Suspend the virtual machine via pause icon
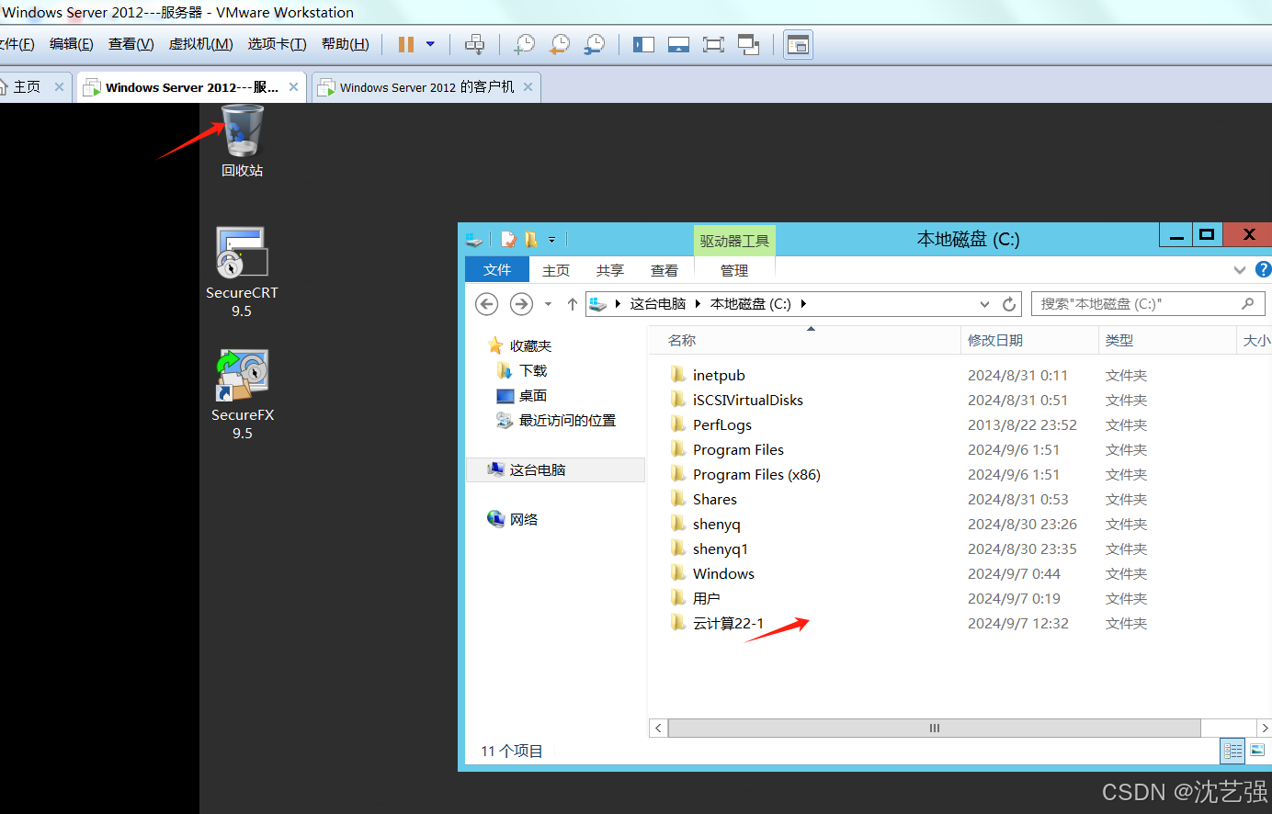The width and height of the screenshot is (1272, 814). [x=404, y=44]
